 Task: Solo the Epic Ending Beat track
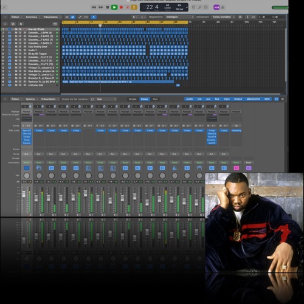[x=20, y=47]
